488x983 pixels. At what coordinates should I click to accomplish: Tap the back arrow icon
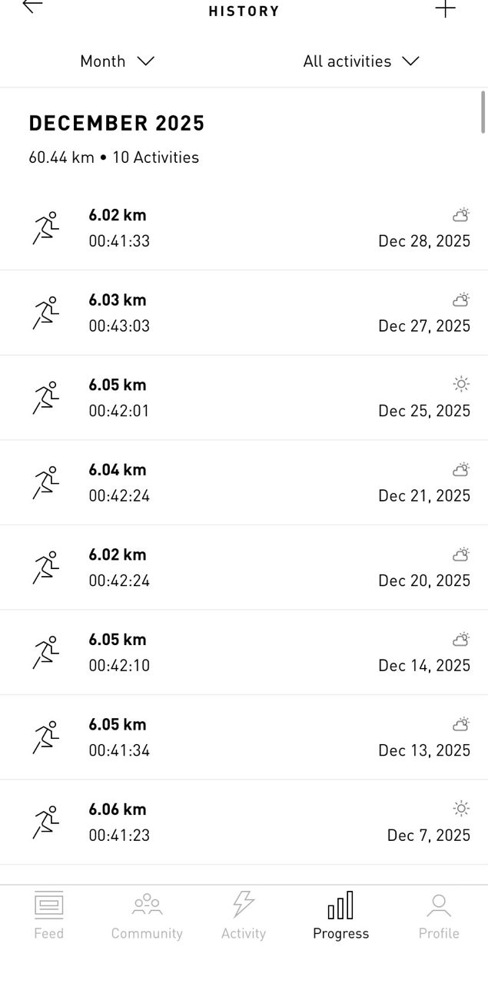pyautogui.click(x=32, y=6)
